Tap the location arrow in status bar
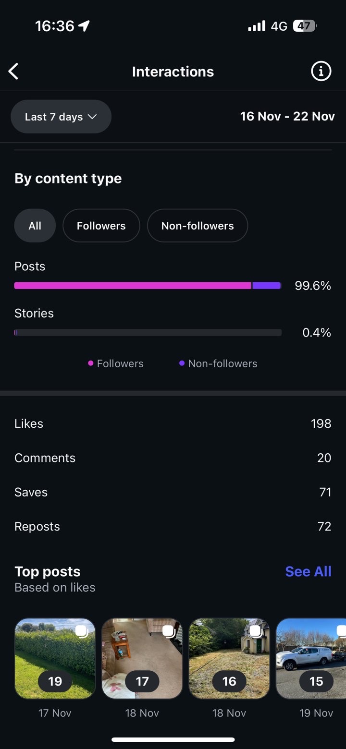 click(85, 26)
